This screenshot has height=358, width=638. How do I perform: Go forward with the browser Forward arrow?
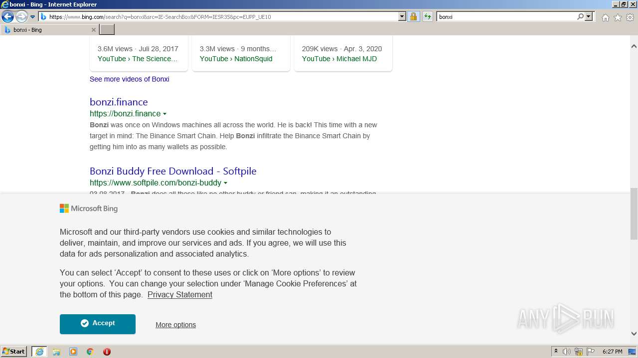(21, 17)
